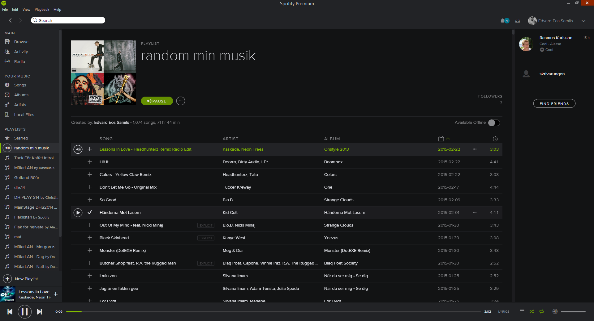Screen dimensions: 594x321
Task: Toggle repeat mode
Action: point(541,311)
